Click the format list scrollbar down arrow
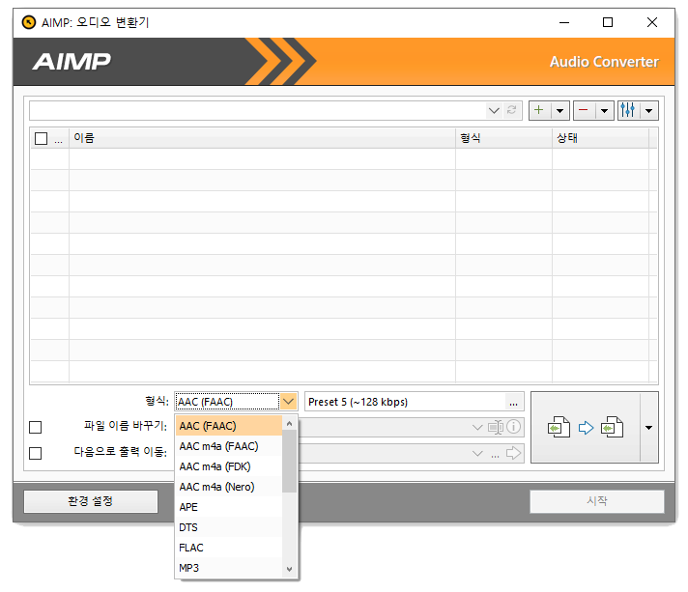Image resolution: width=688 pixels, height=592 pixels. pos(289,569)
